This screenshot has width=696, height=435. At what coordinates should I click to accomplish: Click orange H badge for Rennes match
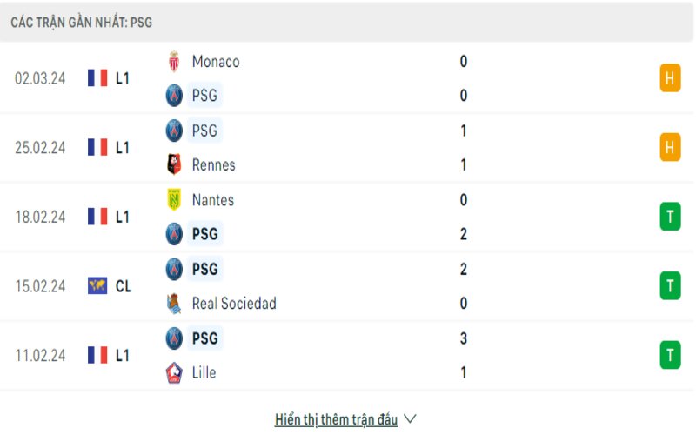coord(669,147)
